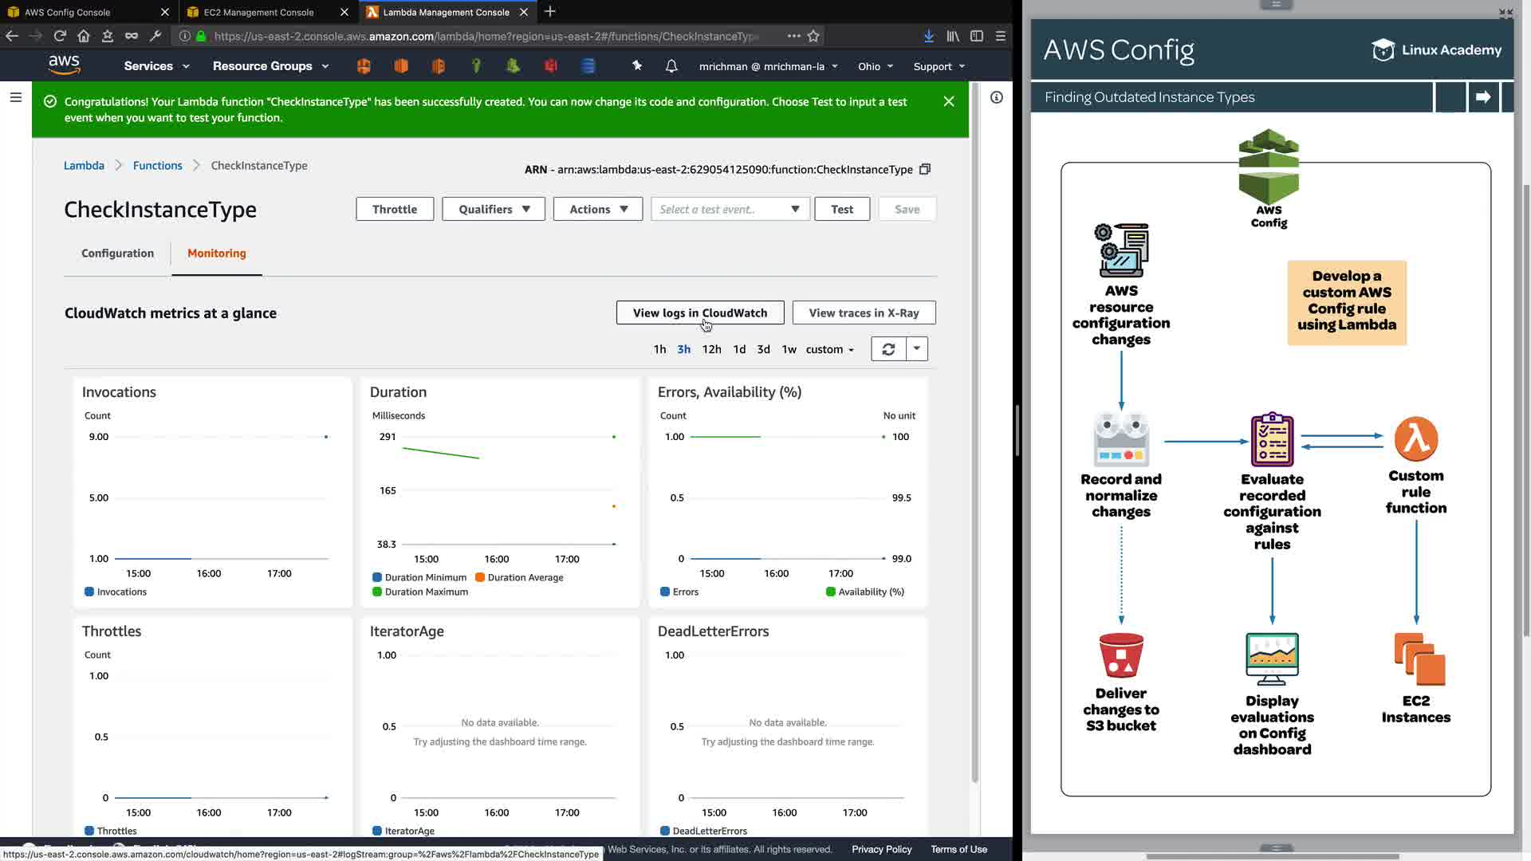Viewport: 1531px width, 861px height.
Task: Open the Select a test event dropdown
Action: point(730,209)
